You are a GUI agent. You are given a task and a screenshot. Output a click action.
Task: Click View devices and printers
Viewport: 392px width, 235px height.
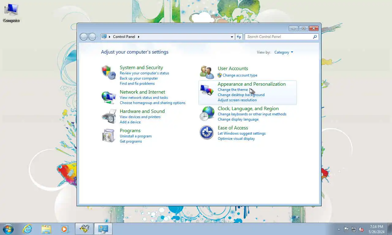coord(140,117)
